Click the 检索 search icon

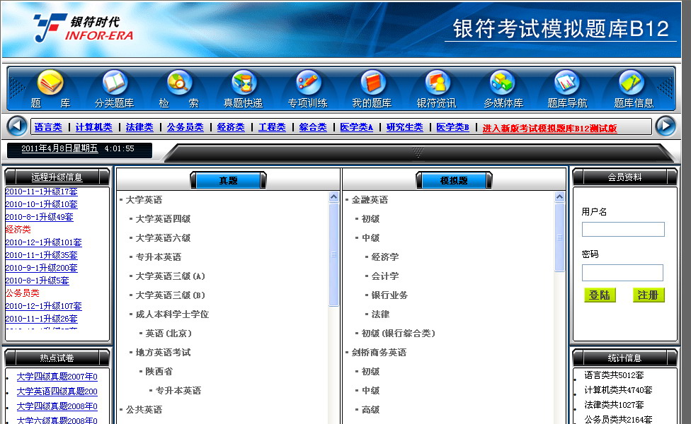pyautogui.click(x=179, y=83)
